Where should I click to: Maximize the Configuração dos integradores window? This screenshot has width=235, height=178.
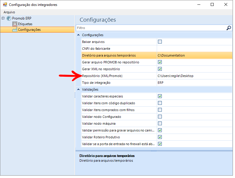[x=212, y=4]
